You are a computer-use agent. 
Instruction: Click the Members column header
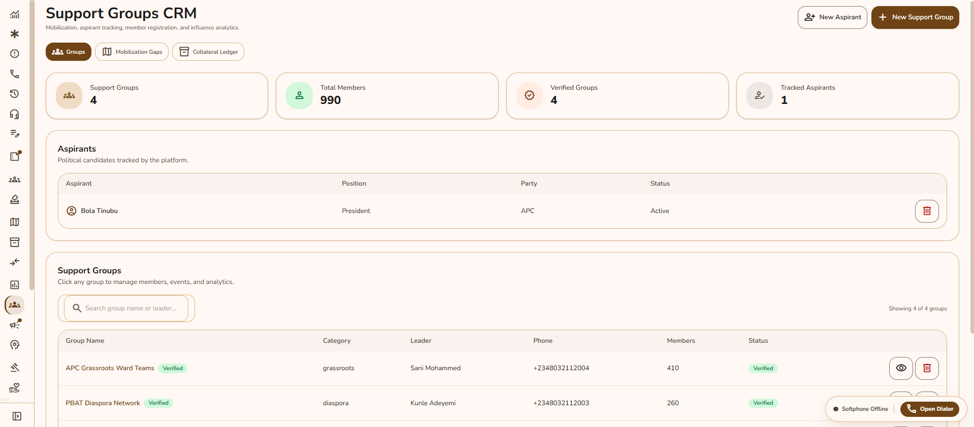pos(681,341)
